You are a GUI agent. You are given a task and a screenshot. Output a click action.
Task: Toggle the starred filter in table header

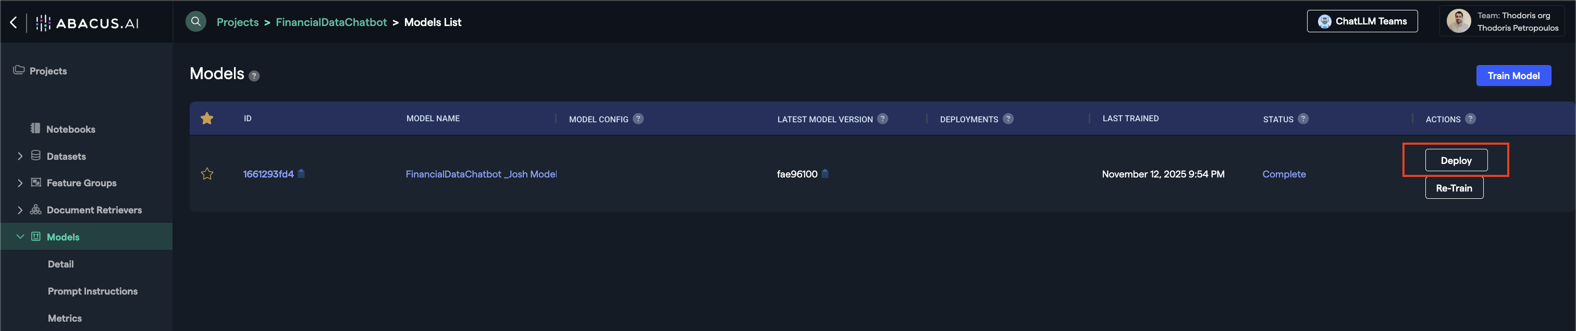207,119
